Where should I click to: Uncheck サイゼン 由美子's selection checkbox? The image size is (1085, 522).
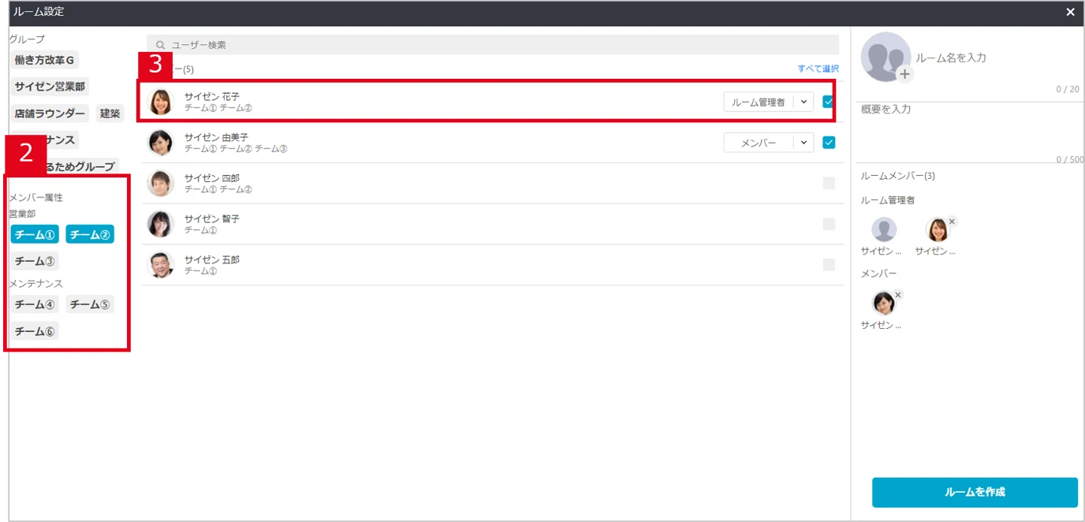coord(829,143)
